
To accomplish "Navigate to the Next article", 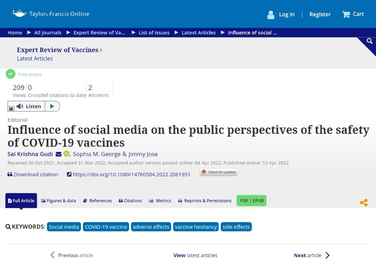I will coord(307,255).
